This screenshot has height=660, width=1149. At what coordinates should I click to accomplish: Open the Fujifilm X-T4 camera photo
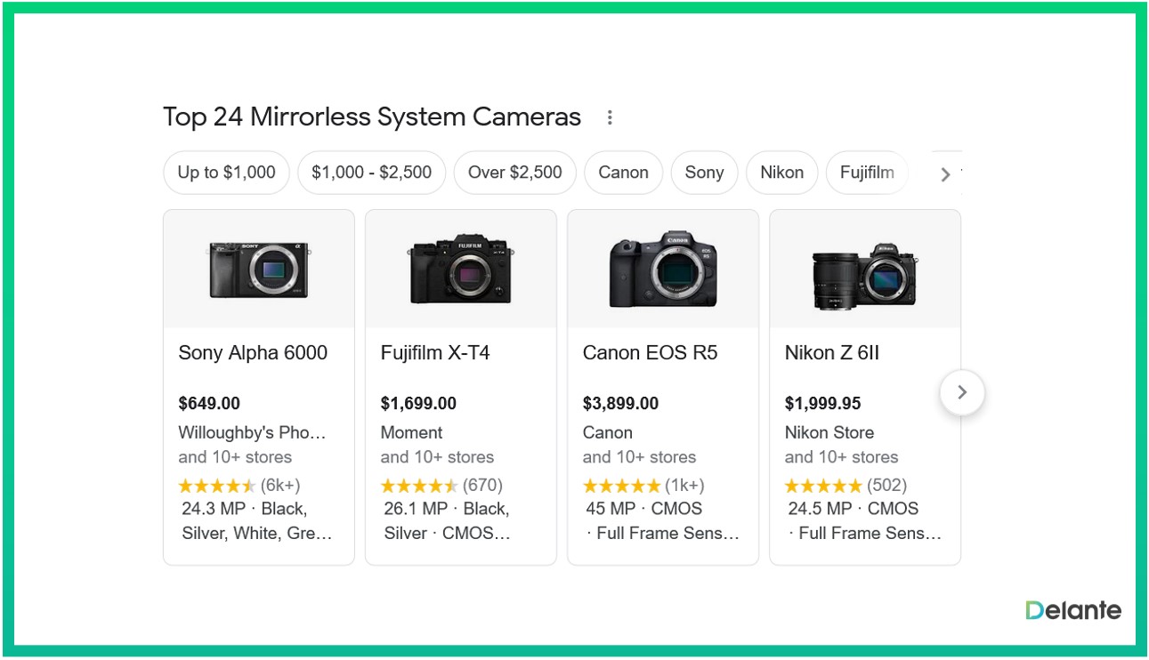pos(460,270)
